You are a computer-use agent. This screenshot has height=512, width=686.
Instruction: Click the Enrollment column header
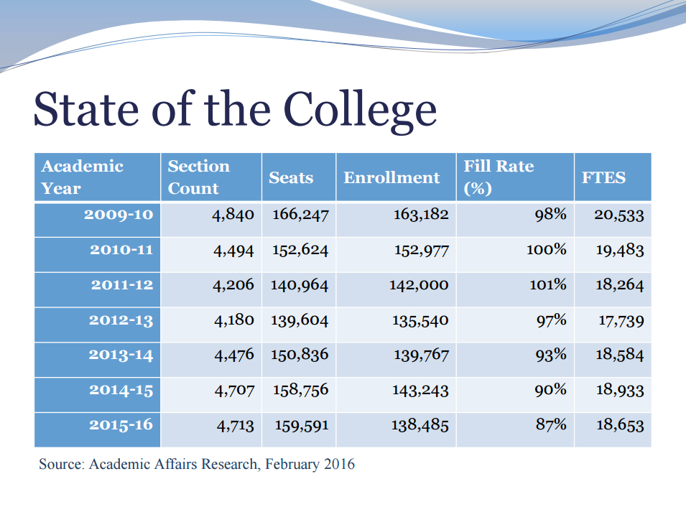coord(397,177)
